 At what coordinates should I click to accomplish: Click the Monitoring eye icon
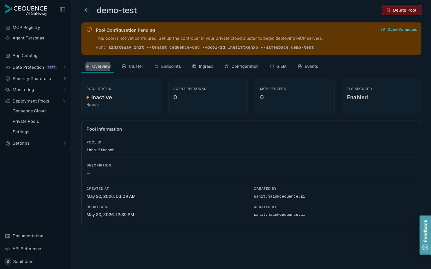(8, 90)
